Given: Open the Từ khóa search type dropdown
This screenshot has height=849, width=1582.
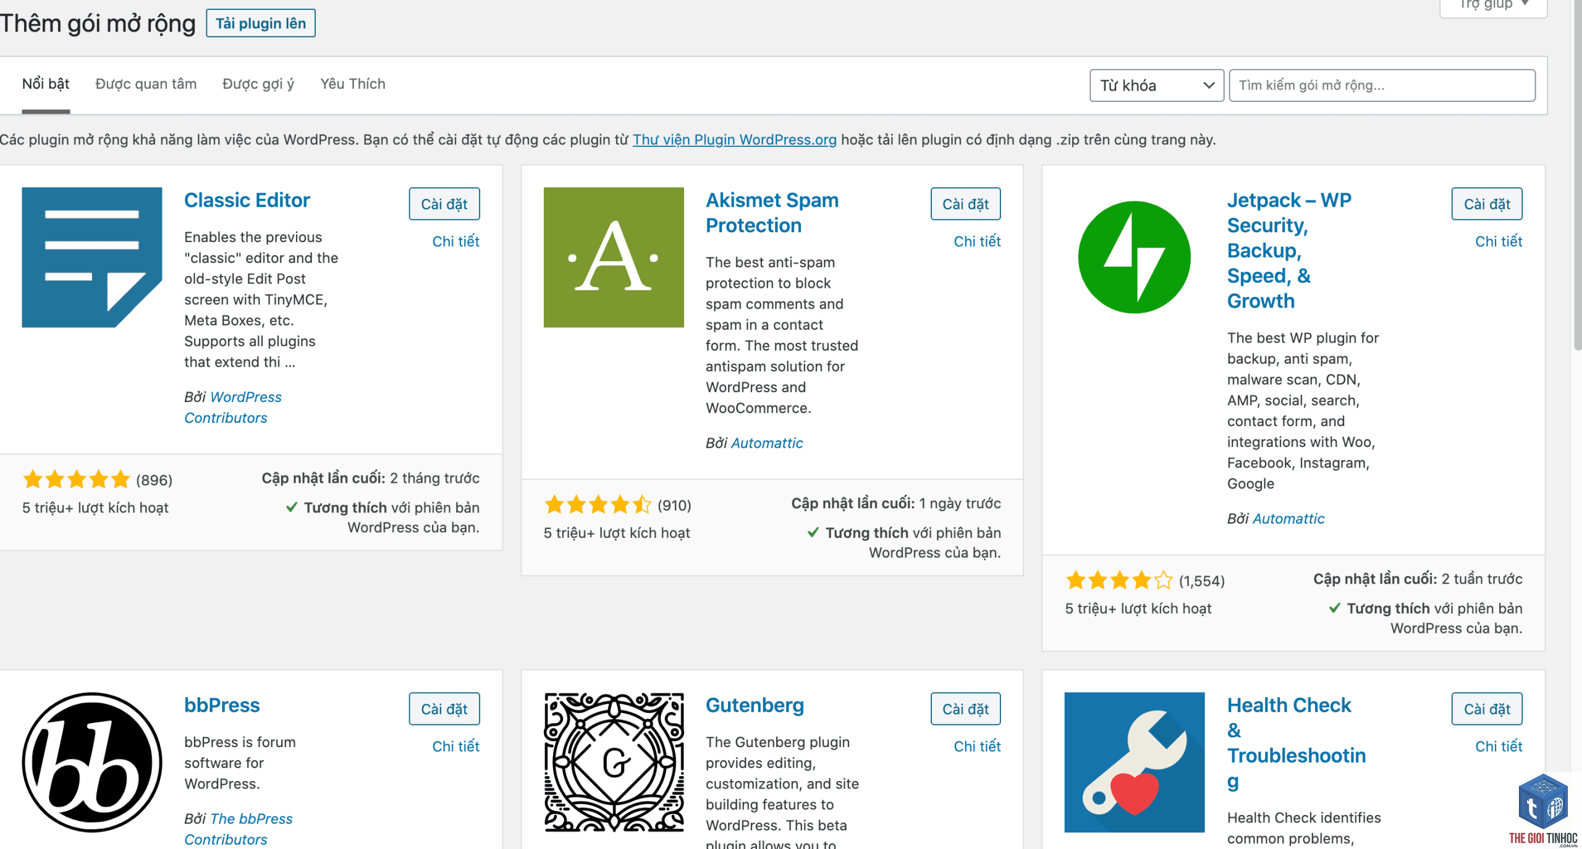Looking at the screenshot, I should (x=1157, y=85).
